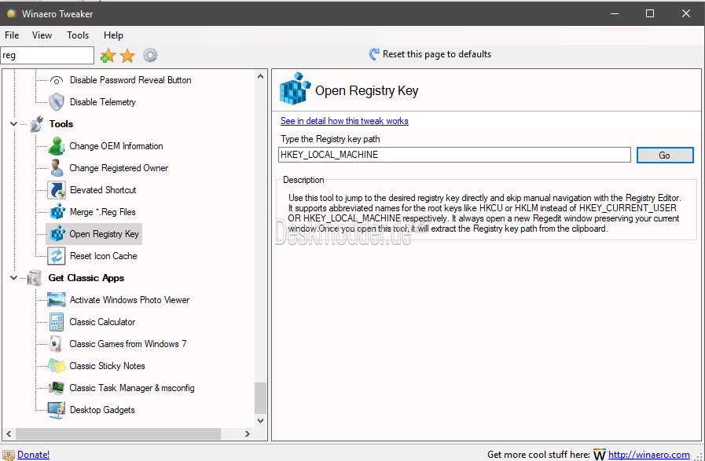Click the donate icon in the status bar
705x461 pixels.
coord(9,456)
